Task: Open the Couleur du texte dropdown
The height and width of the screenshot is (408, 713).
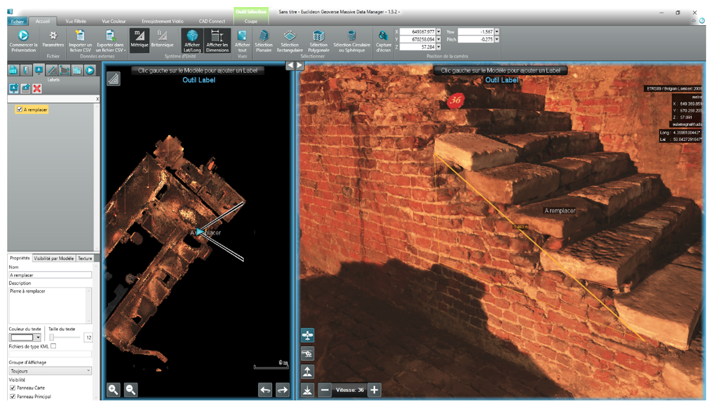Action: (x=38, y=337)
